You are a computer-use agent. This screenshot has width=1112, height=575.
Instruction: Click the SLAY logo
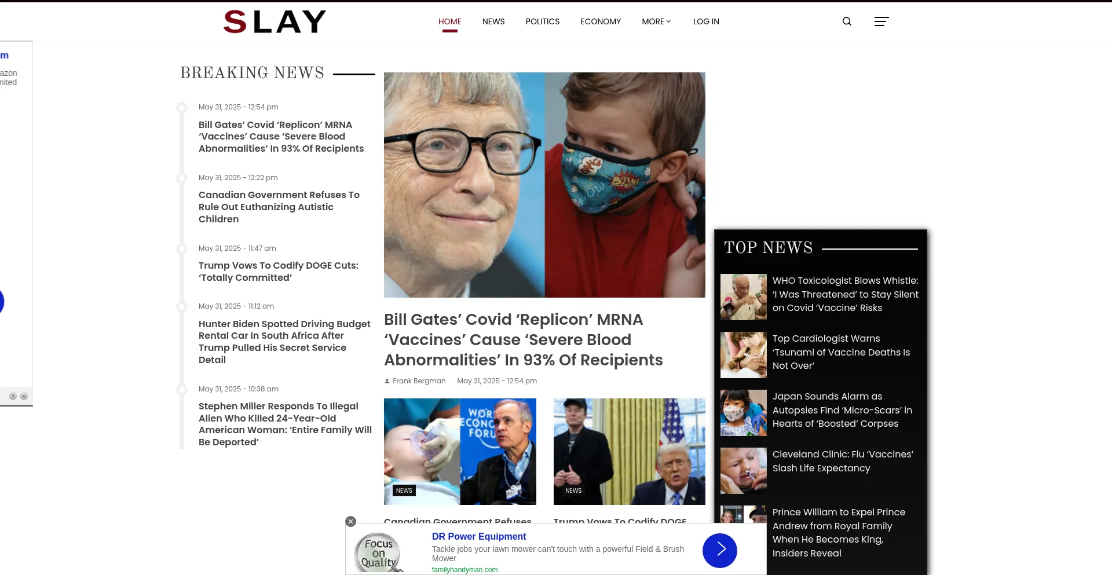(x=275, y=21)
